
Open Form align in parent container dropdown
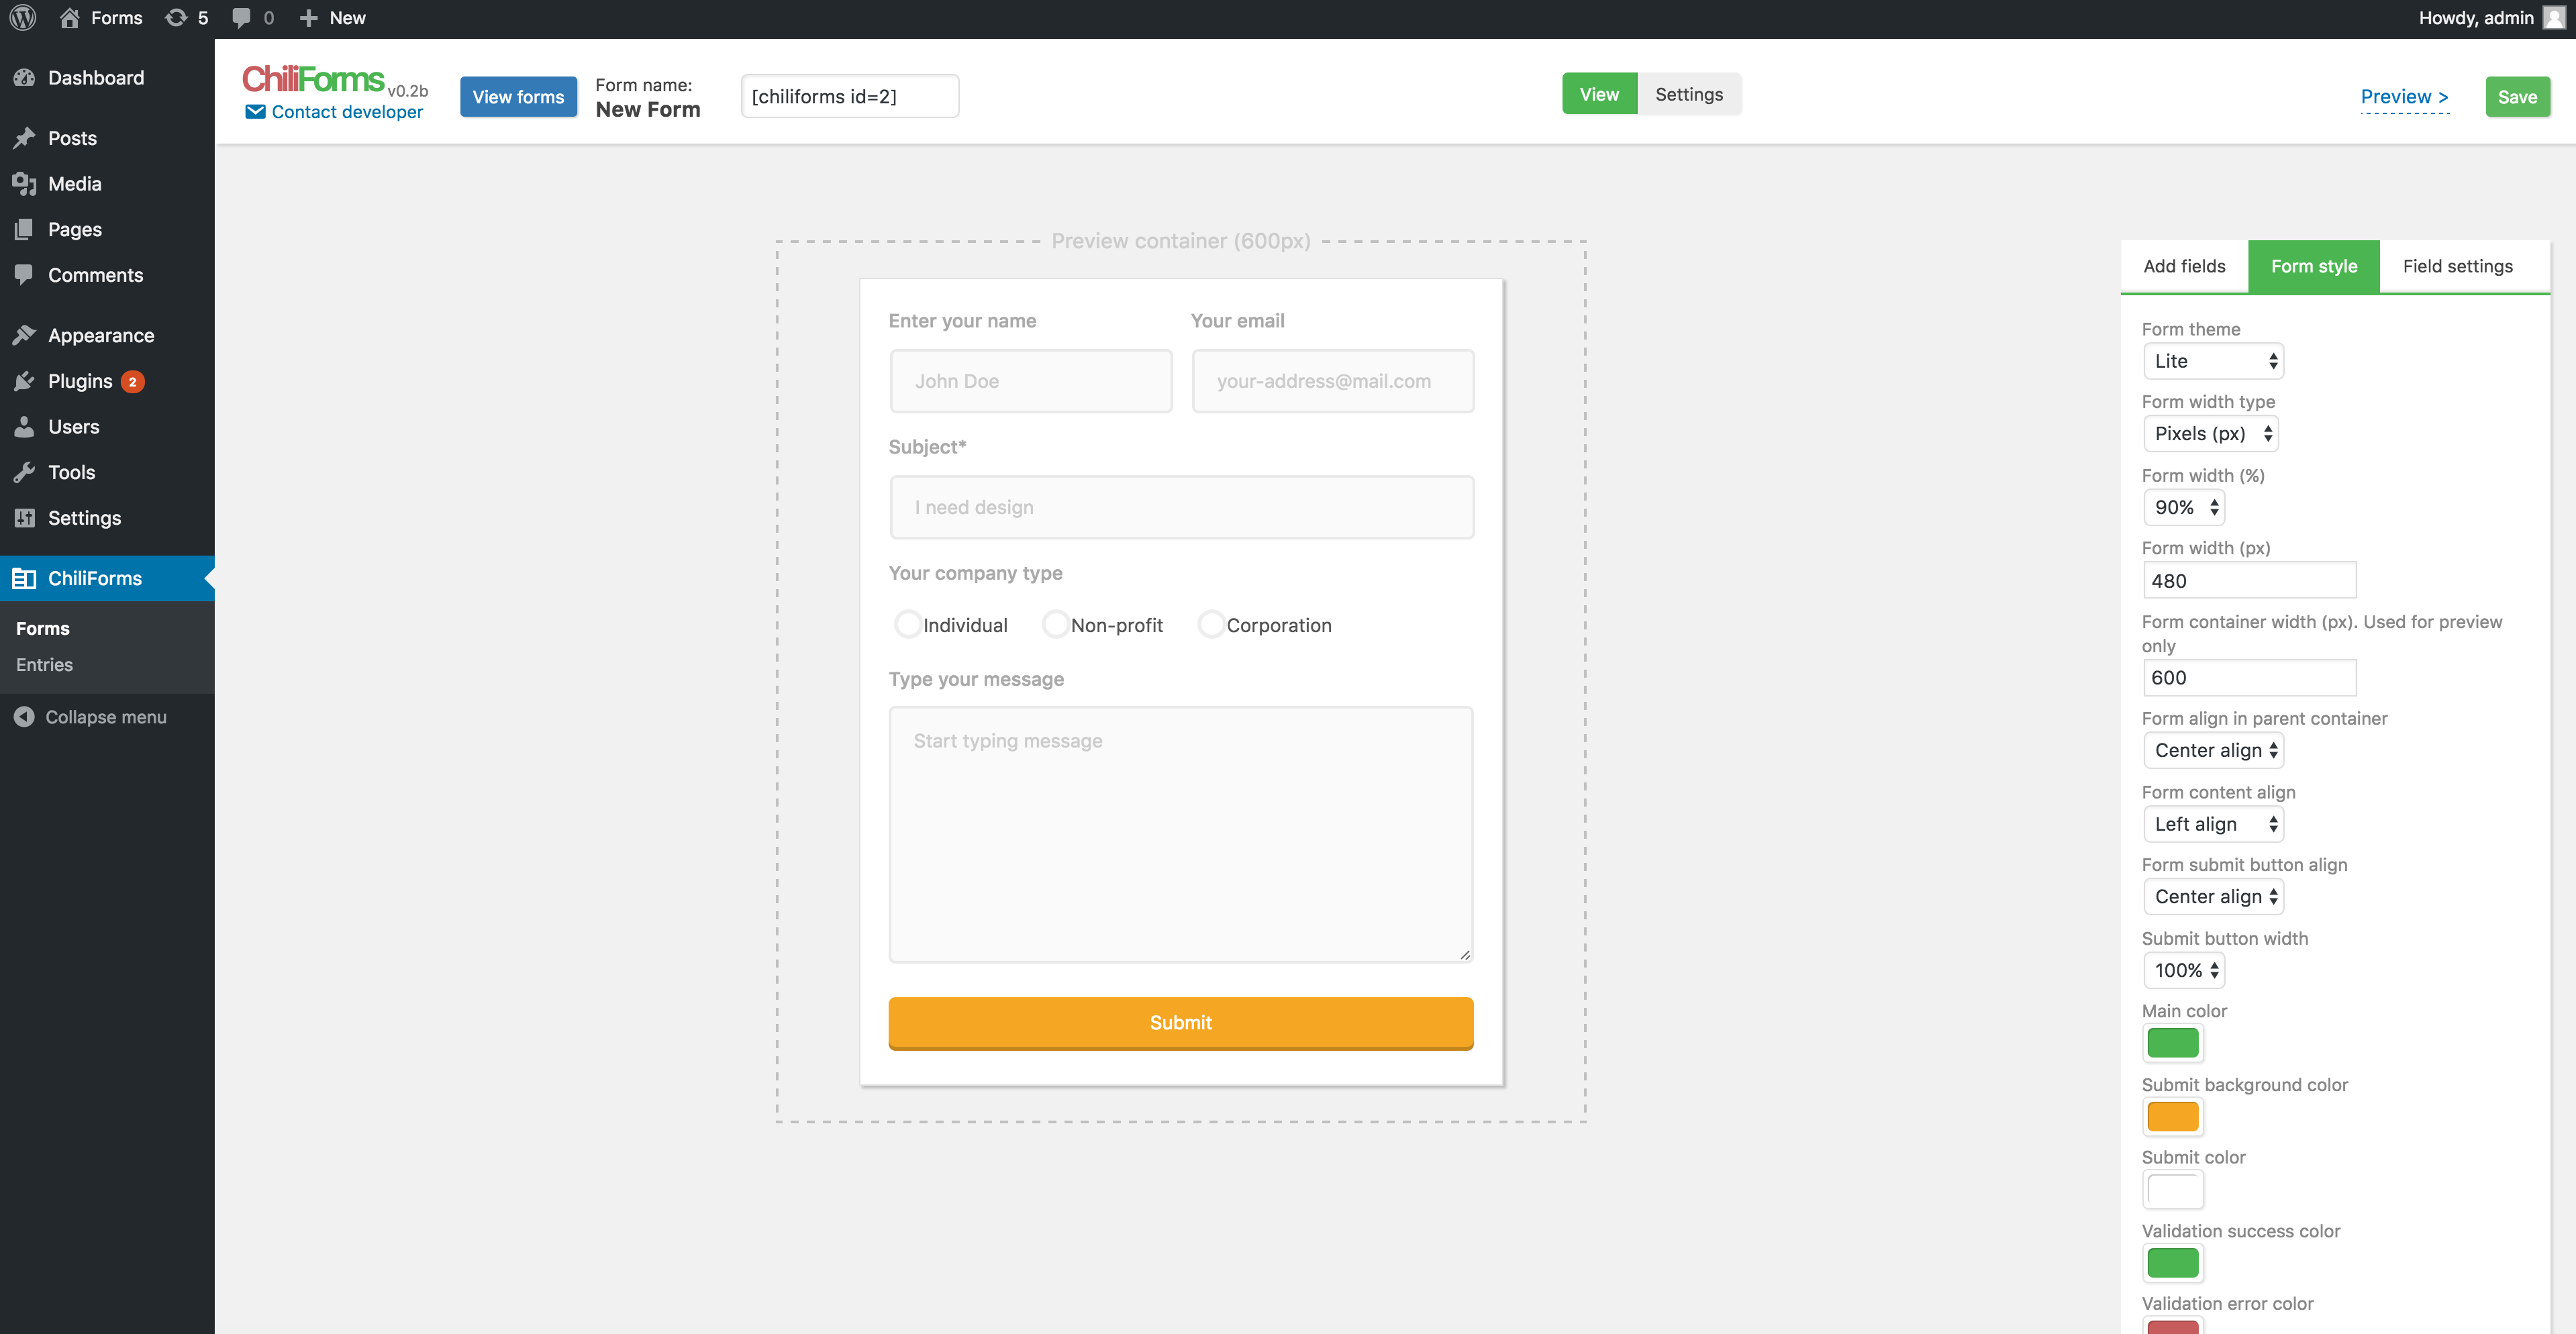[x=2213, y=750]
